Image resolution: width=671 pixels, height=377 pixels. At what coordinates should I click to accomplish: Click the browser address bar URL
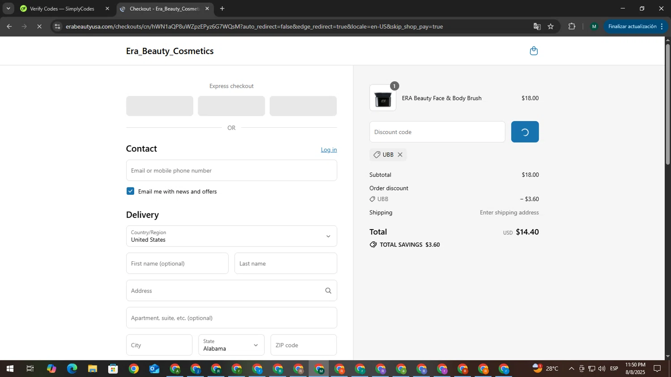click(x=254, y=26)
